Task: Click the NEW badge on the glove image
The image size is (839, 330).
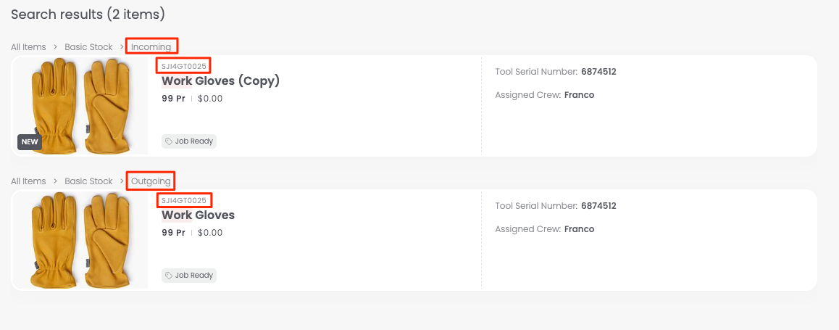Action: point(30,142)
